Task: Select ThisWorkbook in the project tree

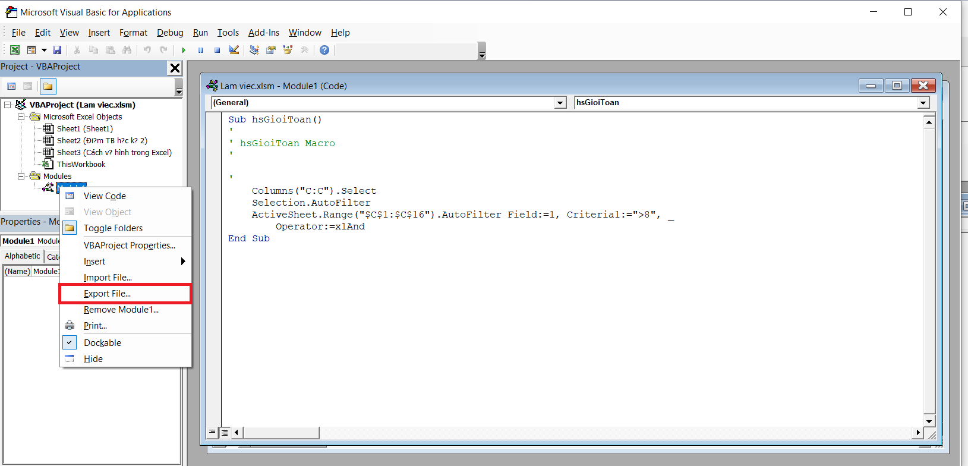Action: (81, 165)
